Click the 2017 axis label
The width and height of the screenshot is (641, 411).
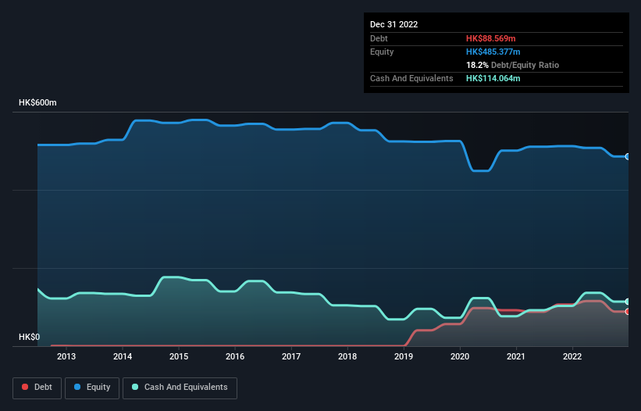pyautogui.click(x=291, y=356)
